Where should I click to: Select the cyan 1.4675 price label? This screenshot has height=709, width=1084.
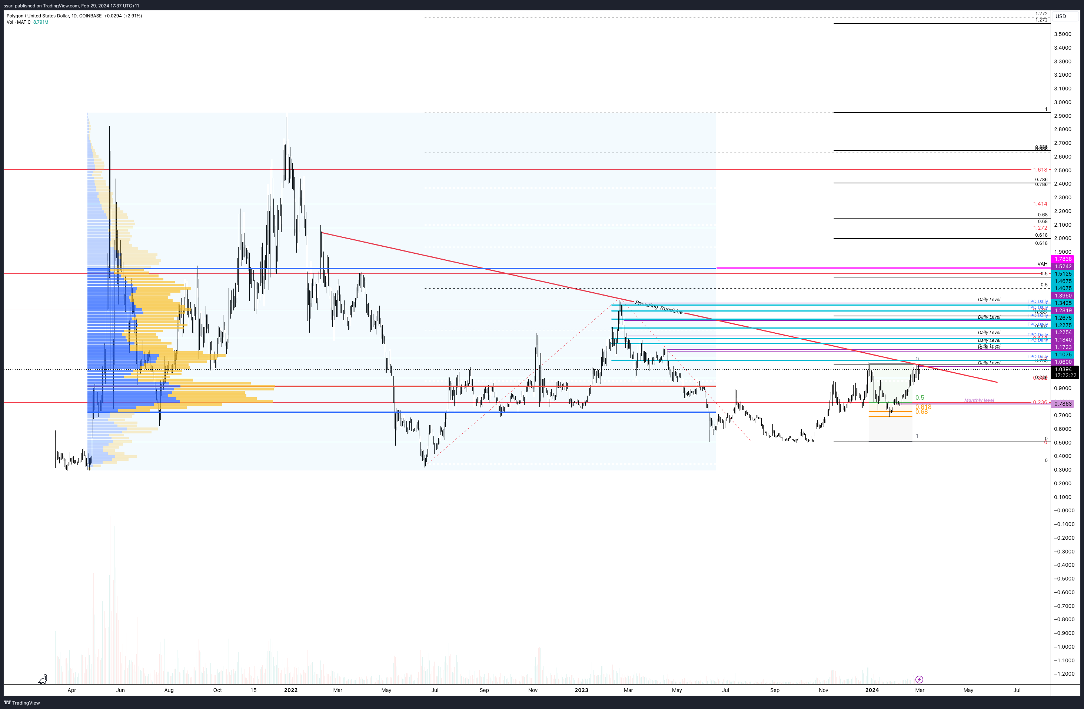1063,281
